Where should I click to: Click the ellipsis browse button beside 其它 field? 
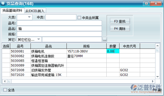105,40
